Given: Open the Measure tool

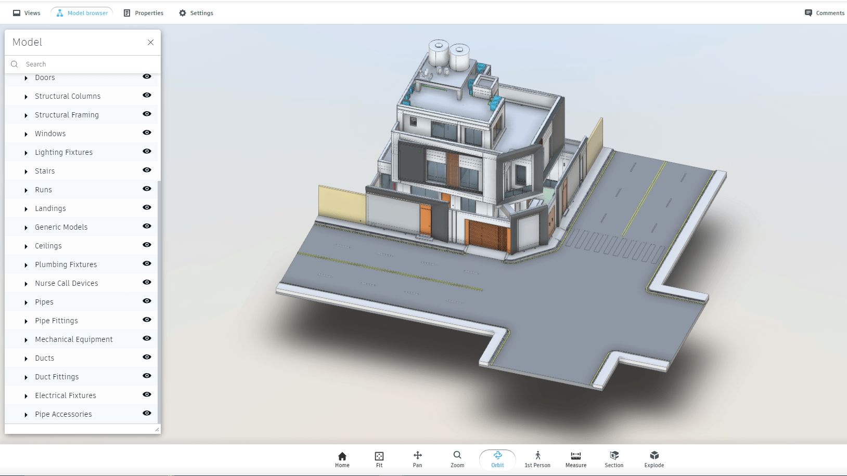Looking at the screenshot, I should tap(575, 459).
